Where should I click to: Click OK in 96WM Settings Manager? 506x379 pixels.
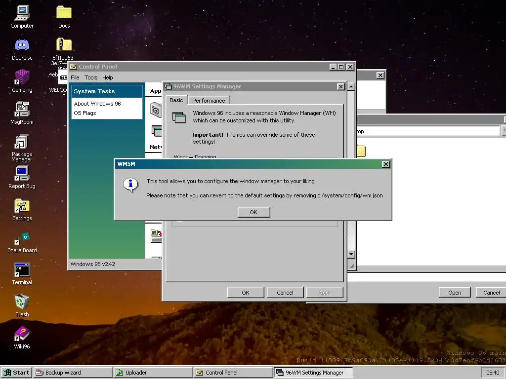pyautogui.click(x=246, y=293)
